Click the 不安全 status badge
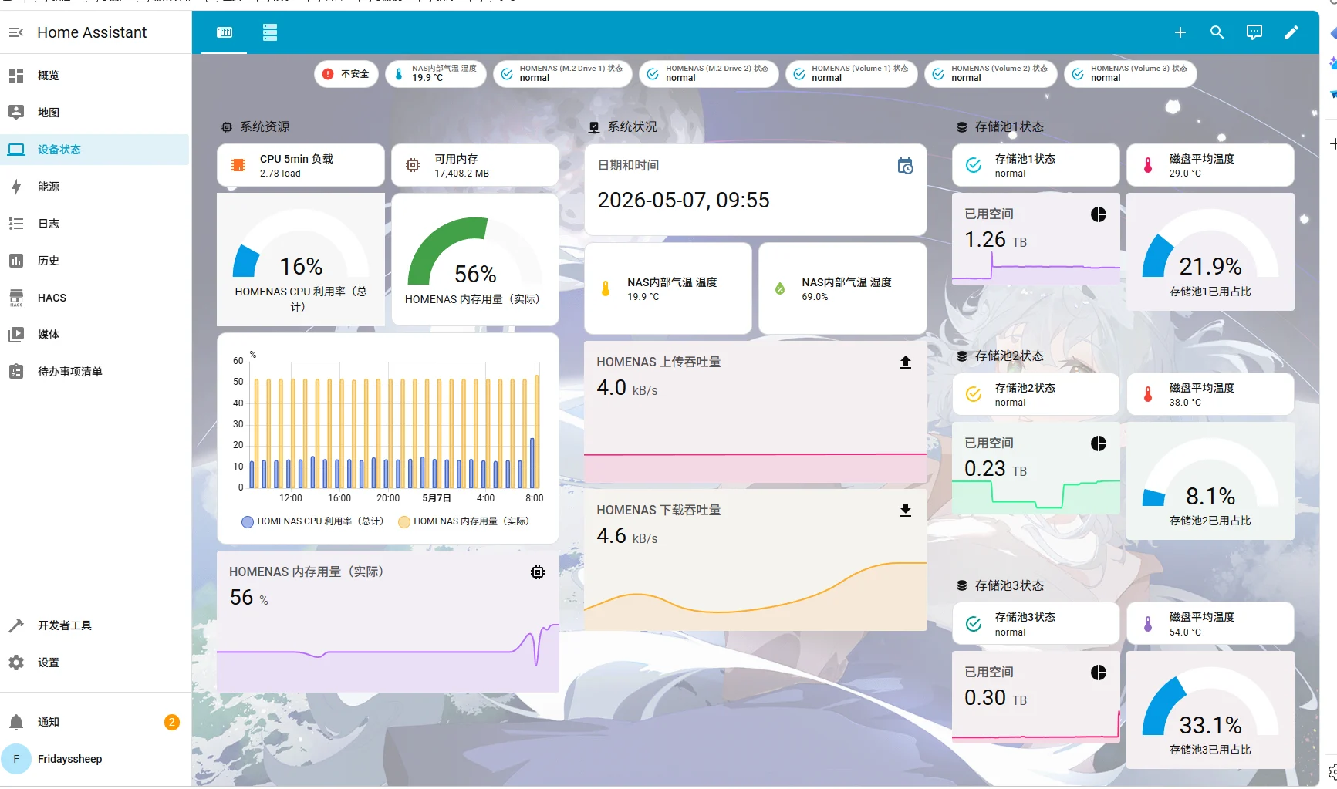 point(346,74)
